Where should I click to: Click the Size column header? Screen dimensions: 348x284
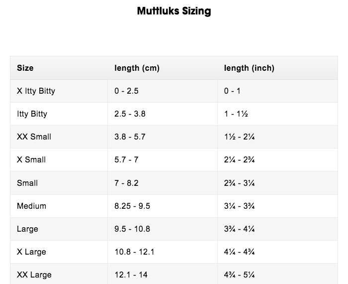coord(25,68)
